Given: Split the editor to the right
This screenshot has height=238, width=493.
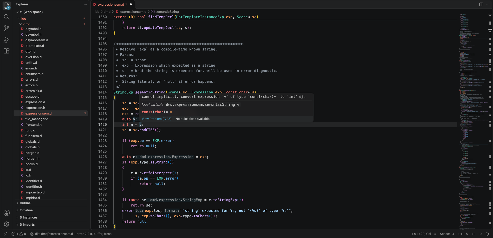Looking at the screenshot, I should coord(481,4).
